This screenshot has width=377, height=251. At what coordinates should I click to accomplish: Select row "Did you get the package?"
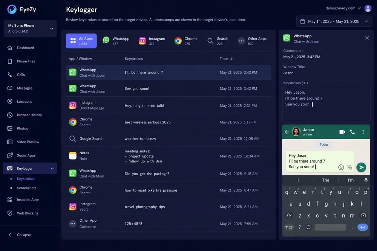pos(168,173)
